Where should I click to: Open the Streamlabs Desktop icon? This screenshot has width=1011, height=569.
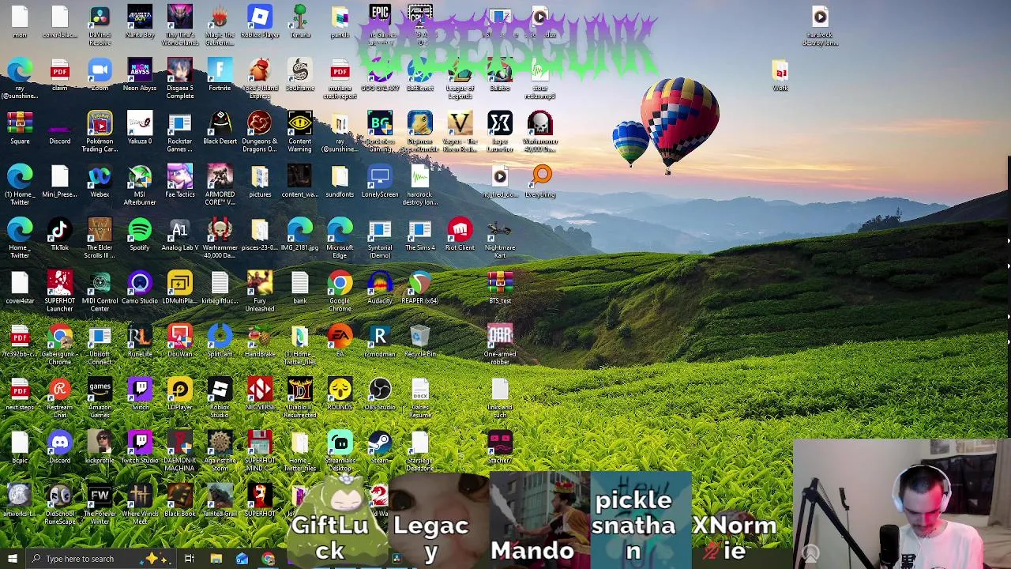340,450
